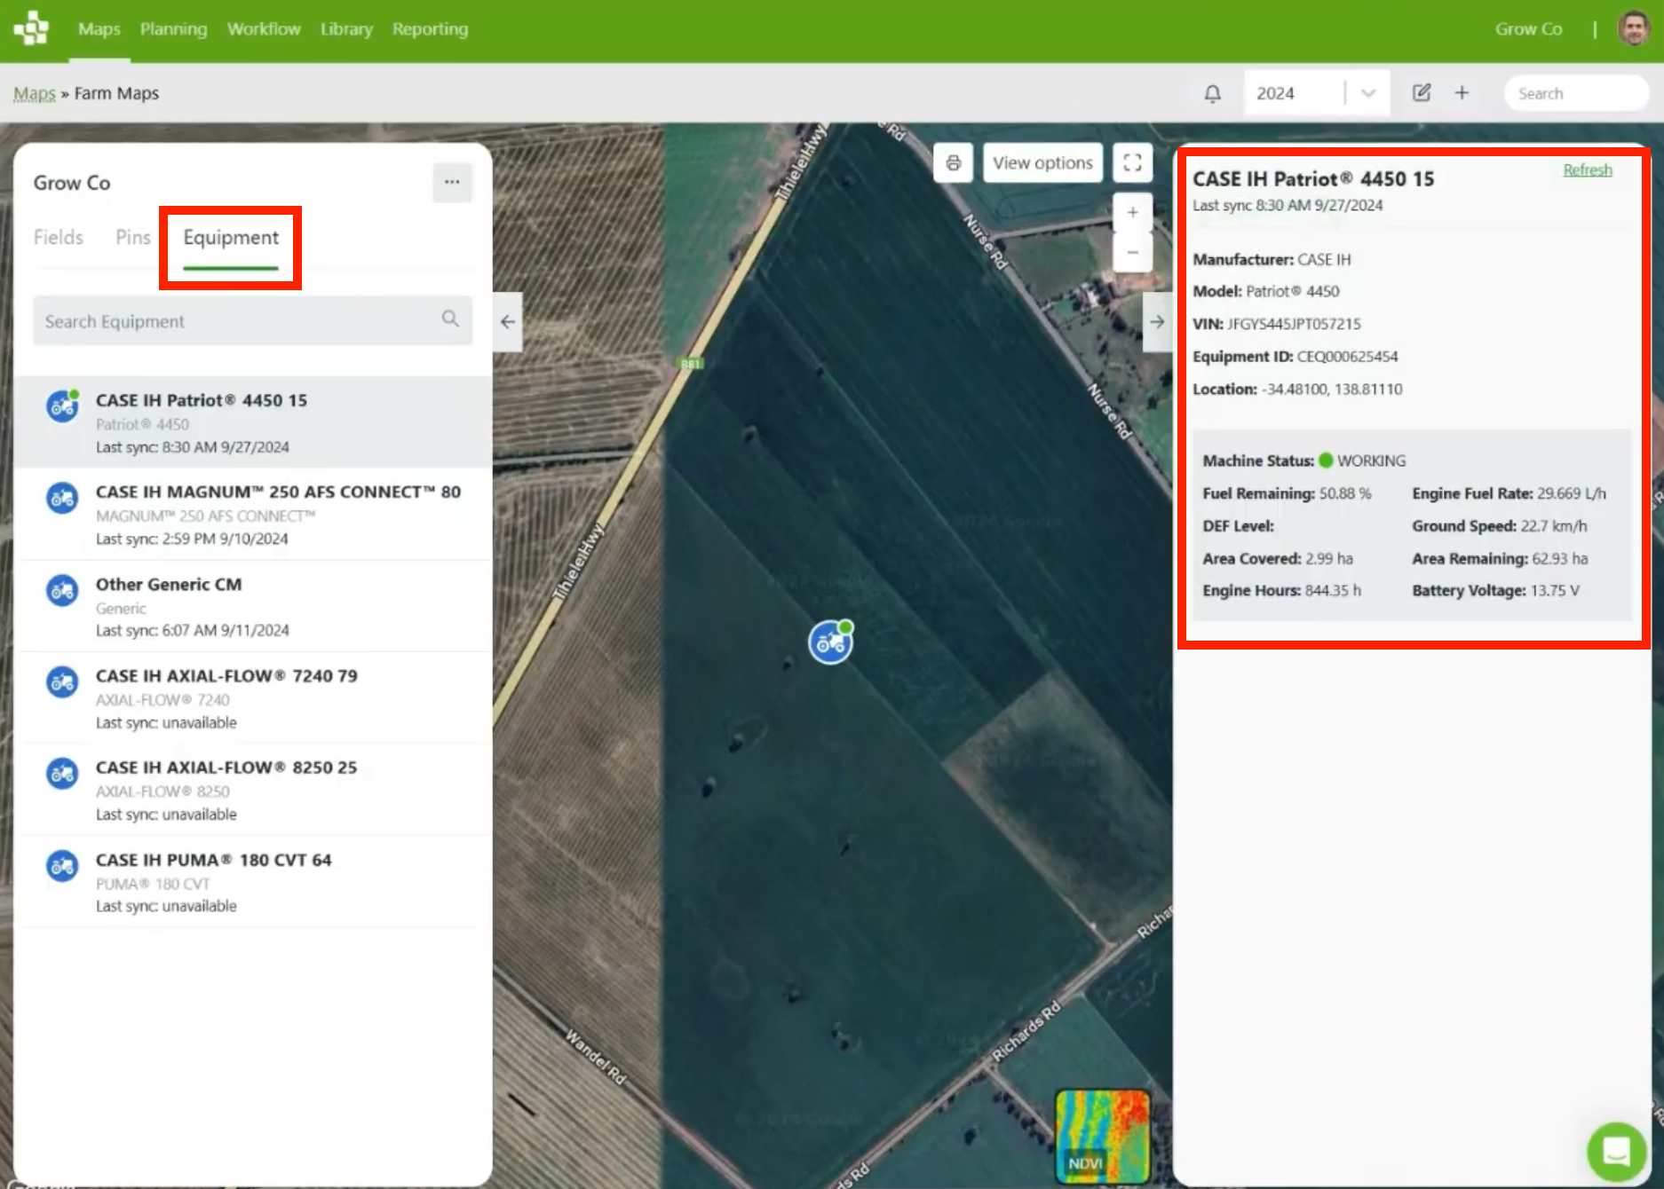1664x1189 pixels.
Task: Open the NDVI layer thumbnail
Action: [x=1102, y=1136]
